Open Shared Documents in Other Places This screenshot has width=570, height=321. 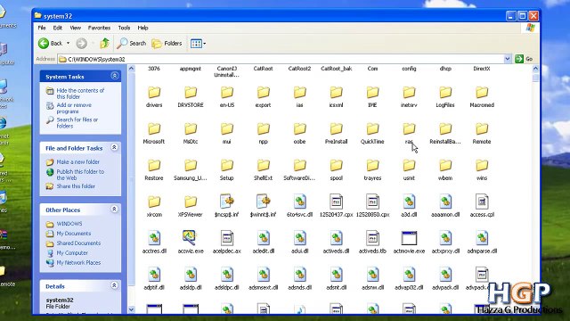click(78, 243)
